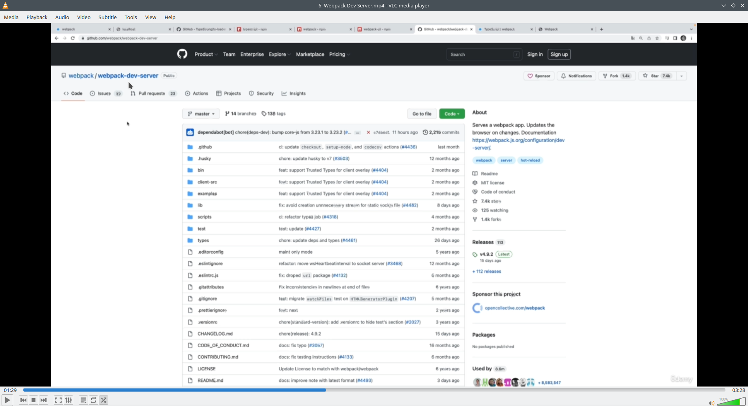Expand the Explore dropdown in GitHub header
Viewport: 748px width, 406px height.
click(279, 55)
